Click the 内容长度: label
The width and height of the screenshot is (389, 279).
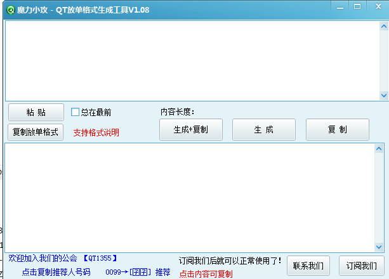click(x=177, y=112)
